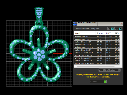Click the 21.80 DWT value

pos(109,50)
